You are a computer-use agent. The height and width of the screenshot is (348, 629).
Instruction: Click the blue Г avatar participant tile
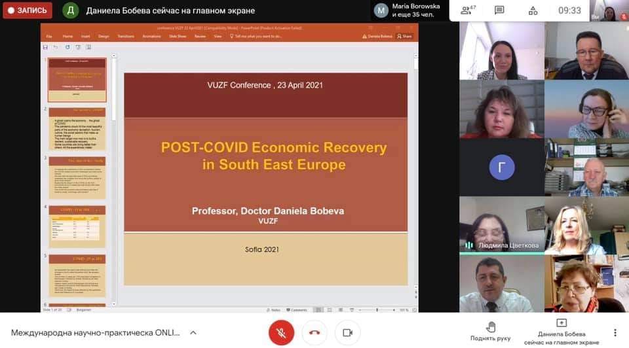[x=502, y=167]
